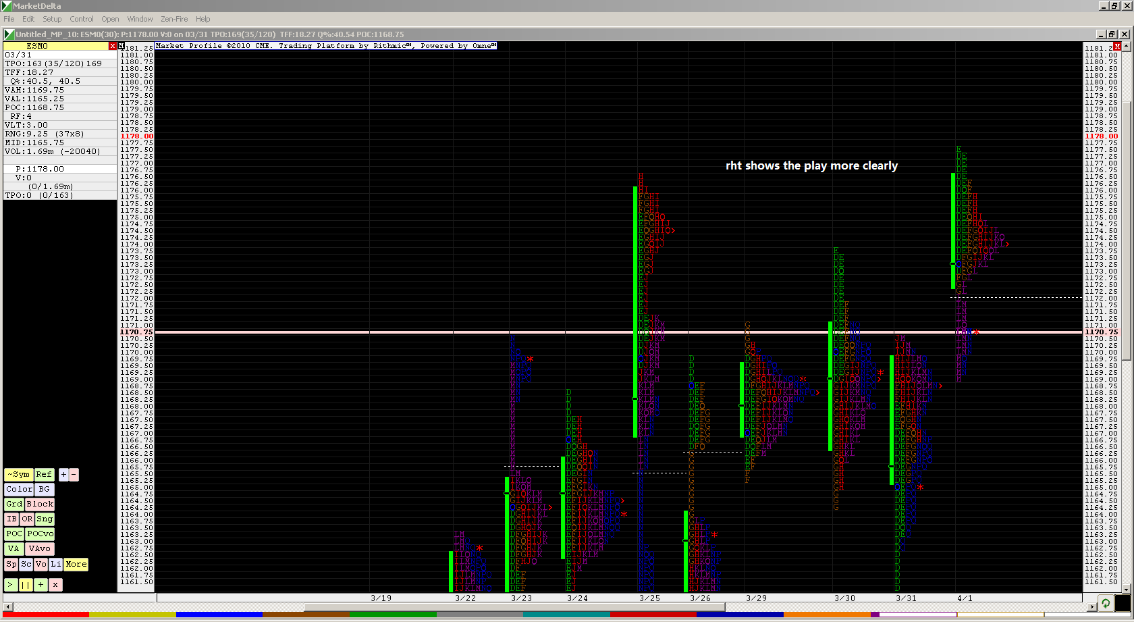1134x622 pixels.
Task: Expand the More options button
Action: pyautogui.click(x=76, y=565)
